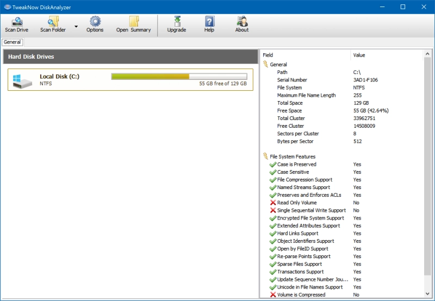Viewport: 435px width, 301px height.
Task: Select the Total Space row
Action: 342,103
